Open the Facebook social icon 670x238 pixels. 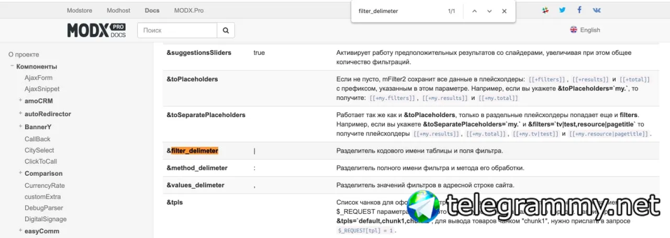pos(579,10)
